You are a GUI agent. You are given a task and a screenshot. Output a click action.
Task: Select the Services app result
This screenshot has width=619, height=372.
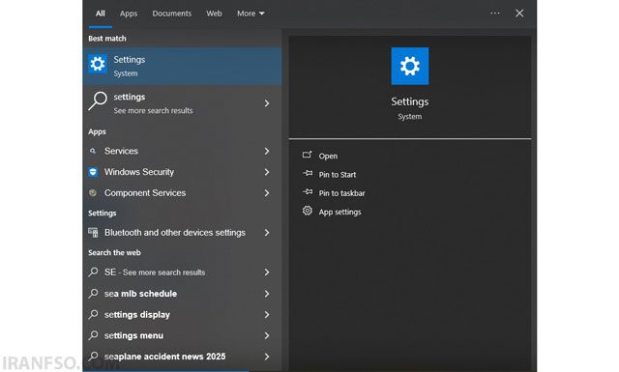pos(182,151)
